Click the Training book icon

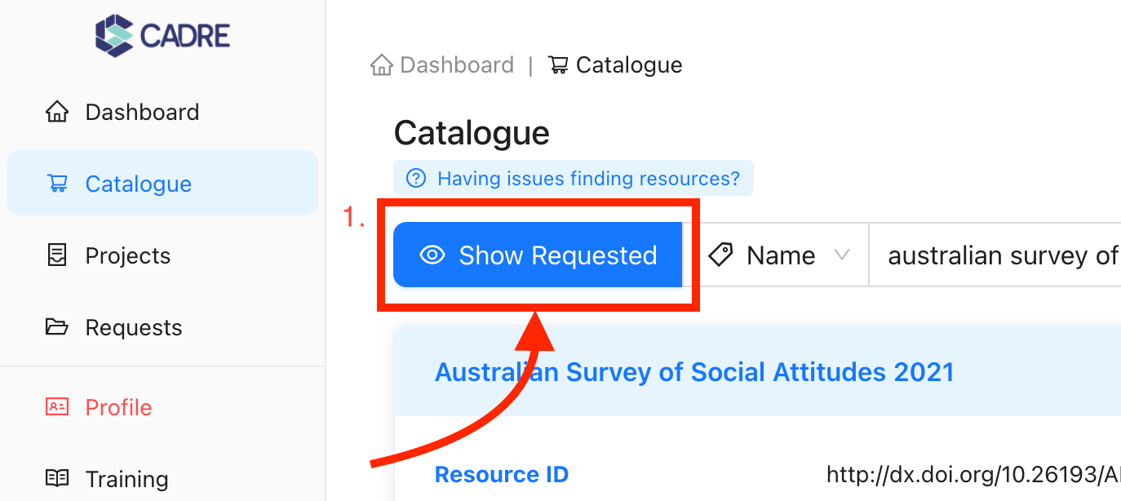(57, 479)
